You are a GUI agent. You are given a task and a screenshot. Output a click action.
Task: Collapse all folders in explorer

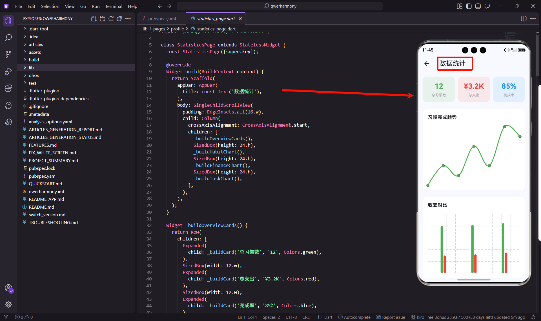(x=119, y=19)
